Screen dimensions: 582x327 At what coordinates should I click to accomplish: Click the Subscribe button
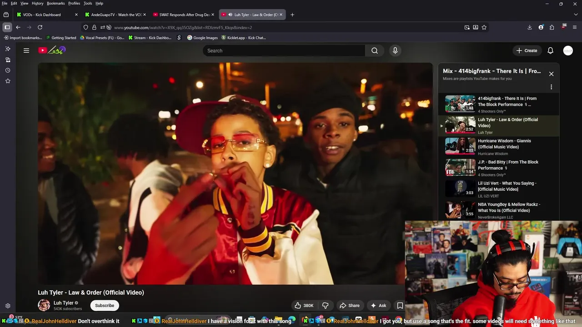[x=105, y=306]
